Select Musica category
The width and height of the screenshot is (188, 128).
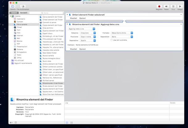(x=19, y=41)
